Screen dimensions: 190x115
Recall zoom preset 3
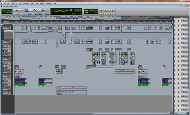(x=19, y=14)
